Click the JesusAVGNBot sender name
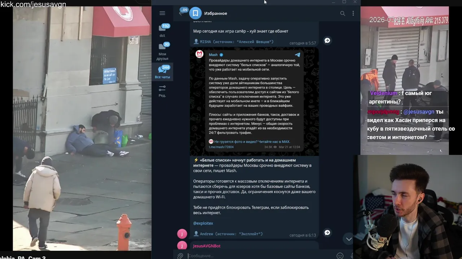 click(x=207, y=246)
